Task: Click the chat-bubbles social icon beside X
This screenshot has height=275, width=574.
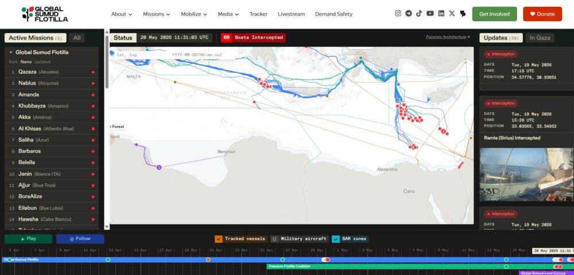Action: point(463,14)
